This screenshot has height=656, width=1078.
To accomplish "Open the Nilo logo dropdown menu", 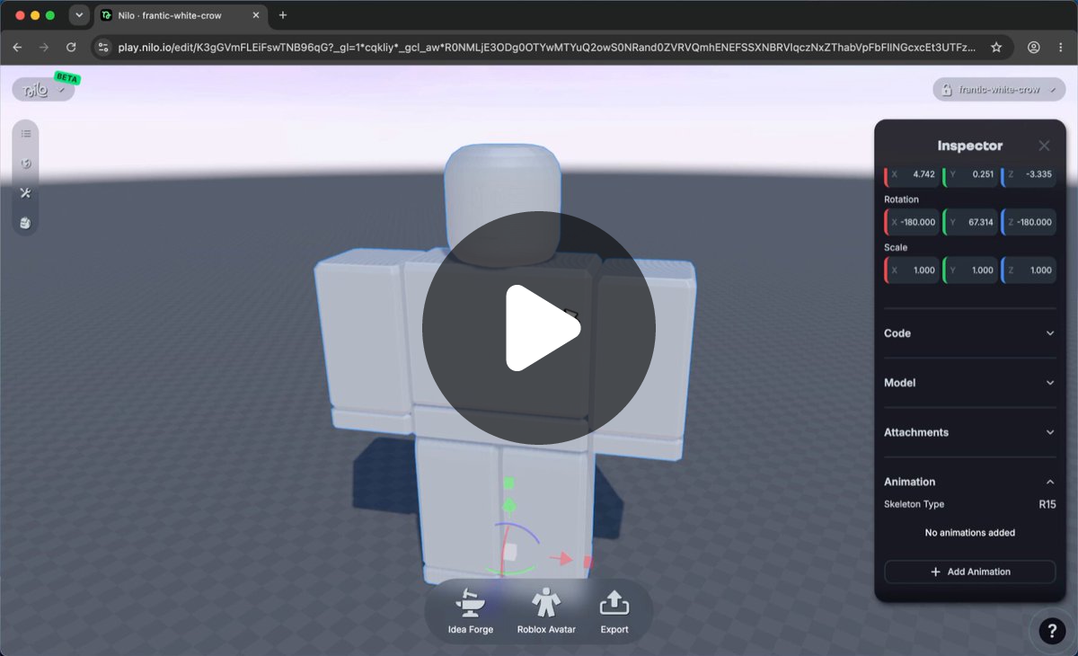I will pos(44,89).
